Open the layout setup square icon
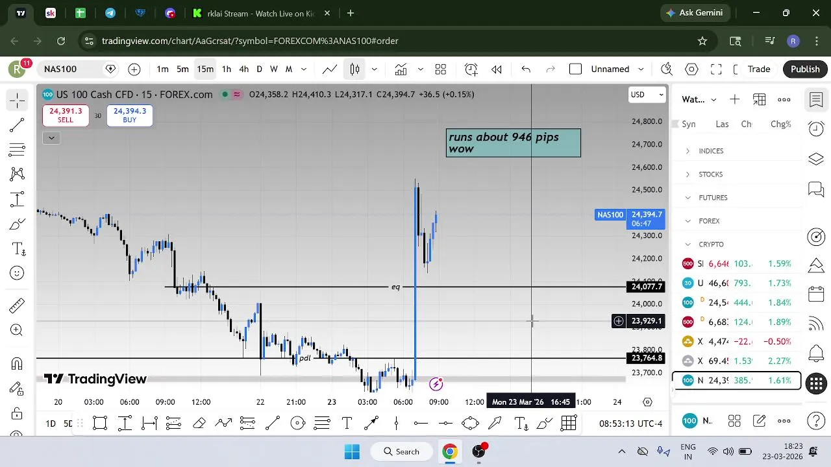Image resolution: width=831 pixels, height=467 pixels. pos(575,69)
